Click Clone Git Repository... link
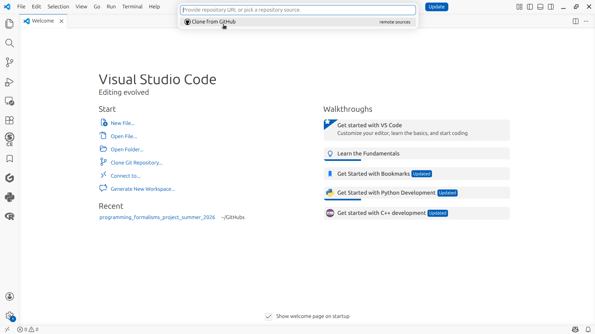Viewport: 595px width, 334px height. click(137, 163)
